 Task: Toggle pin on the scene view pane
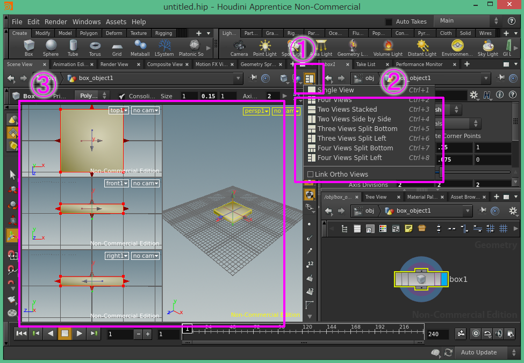coord(254,78)
